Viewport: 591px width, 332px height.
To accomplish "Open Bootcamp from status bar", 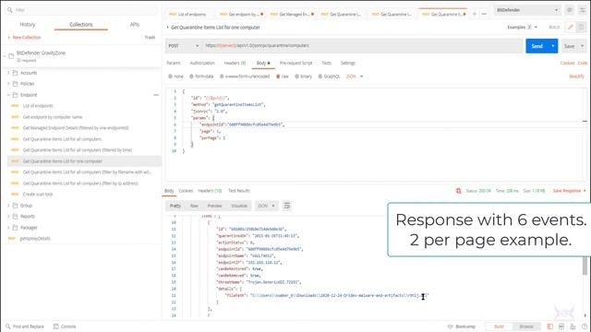I will 462,326.
